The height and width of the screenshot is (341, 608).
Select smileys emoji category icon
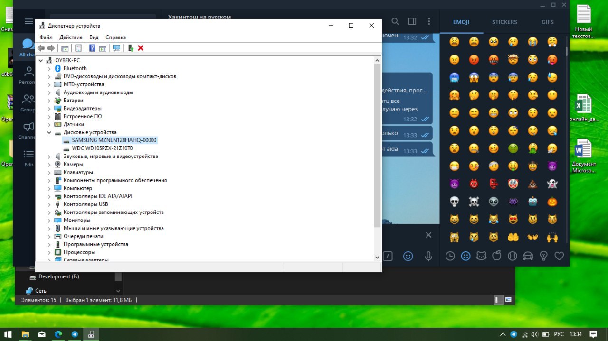pyautogui.click(x=466, y=256)
